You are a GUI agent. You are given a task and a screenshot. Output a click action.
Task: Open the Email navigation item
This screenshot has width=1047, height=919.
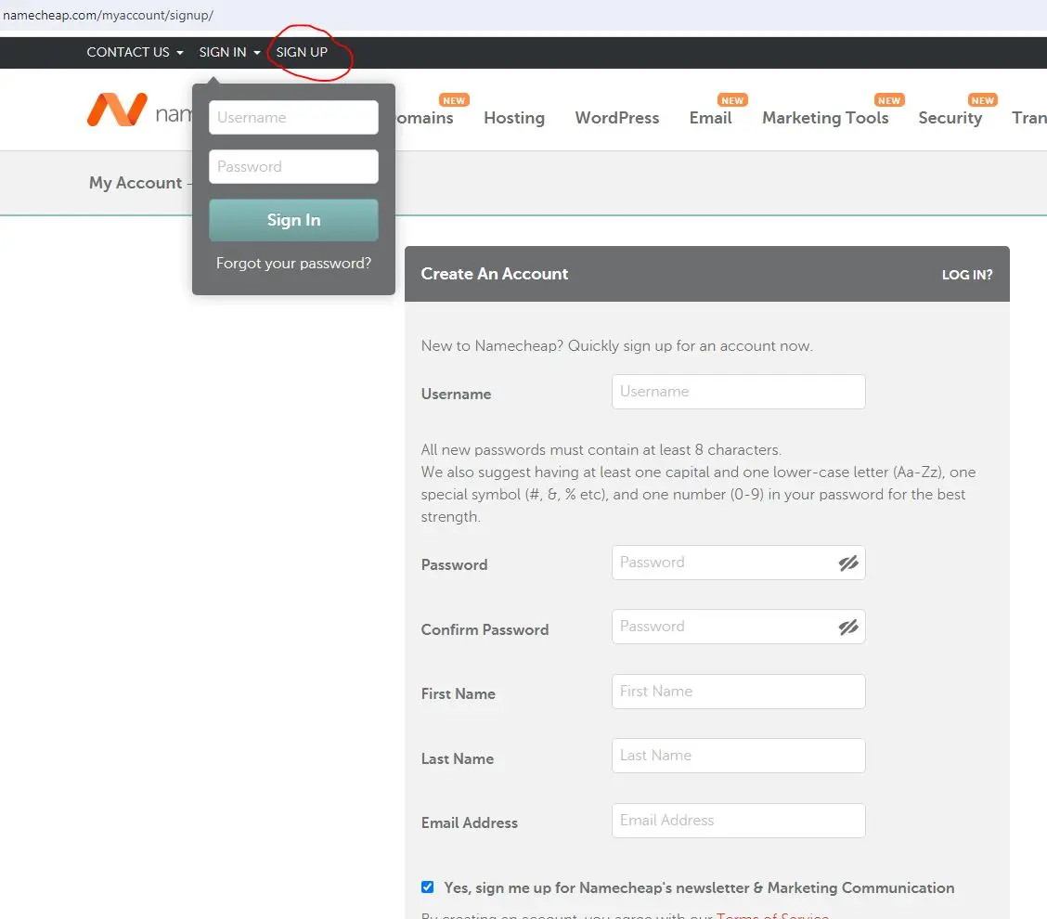[710, 118]
